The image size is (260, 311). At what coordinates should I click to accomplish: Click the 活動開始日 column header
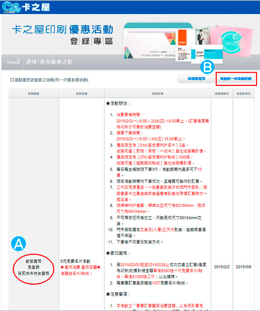tap(222, 93)
